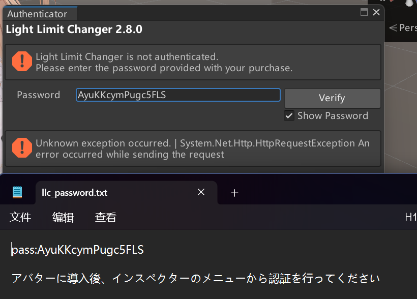Click the orange Unknown exception error icon

(x=22, y=148)
